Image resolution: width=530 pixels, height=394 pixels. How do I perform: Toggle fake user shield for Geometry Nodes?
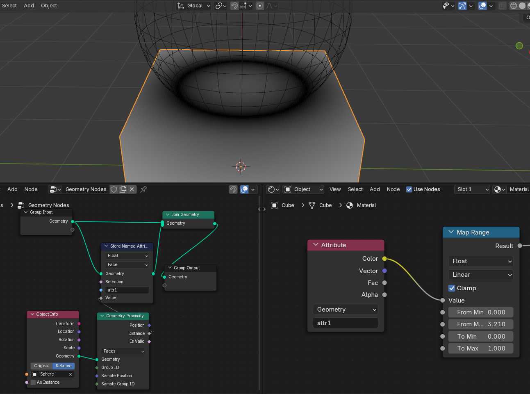point(114,189)
